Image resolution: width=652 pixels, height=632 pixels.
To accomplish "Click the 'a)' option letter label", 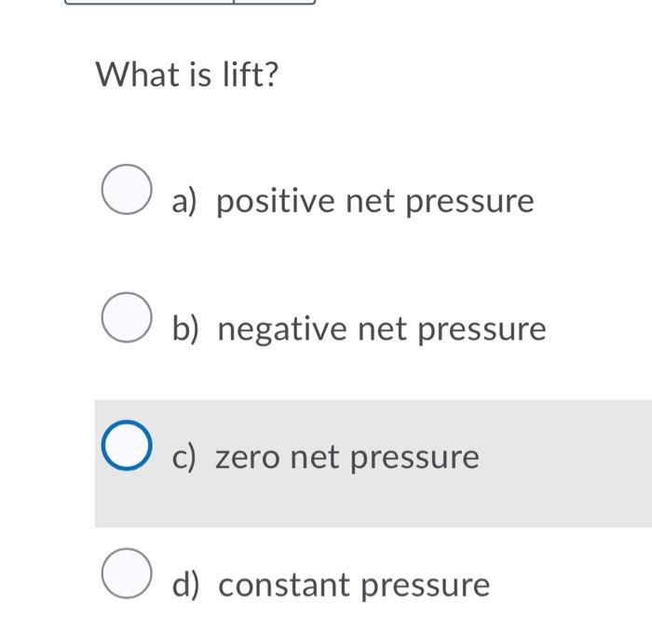I will point(183,202).
